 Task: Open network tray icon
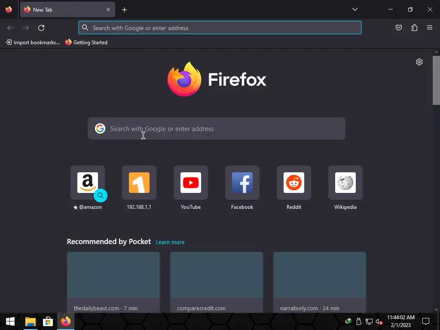(x=369, y=321)
